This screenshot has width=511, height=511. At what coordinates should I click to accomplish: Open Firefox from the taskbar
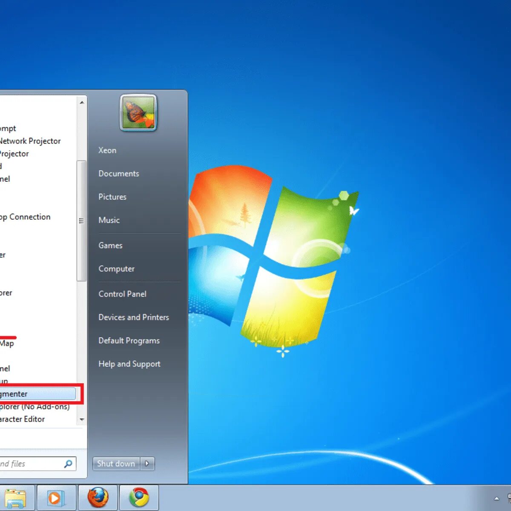(98, 498)
